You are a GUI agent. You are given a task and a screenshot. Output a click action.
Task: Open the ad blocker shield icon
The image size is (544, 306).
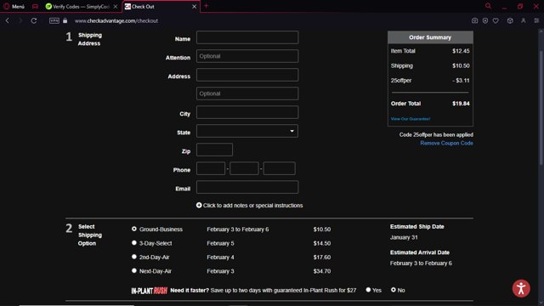485,20
